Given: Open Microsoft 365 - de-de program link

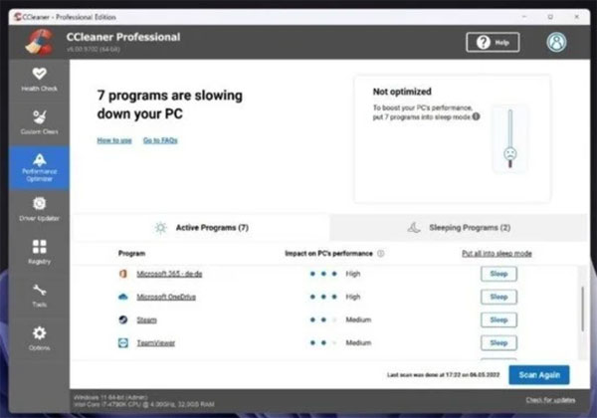Looking at the screenshot, I should pyautogui.click(x=169, y=274).
